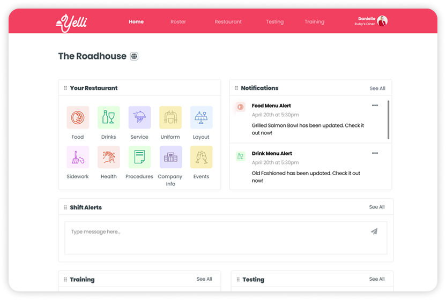The width and height of the screenshot is (446, 300).
Task: Grab the Shift Alerts panel drag handle
Action: [x=65, y=207]
